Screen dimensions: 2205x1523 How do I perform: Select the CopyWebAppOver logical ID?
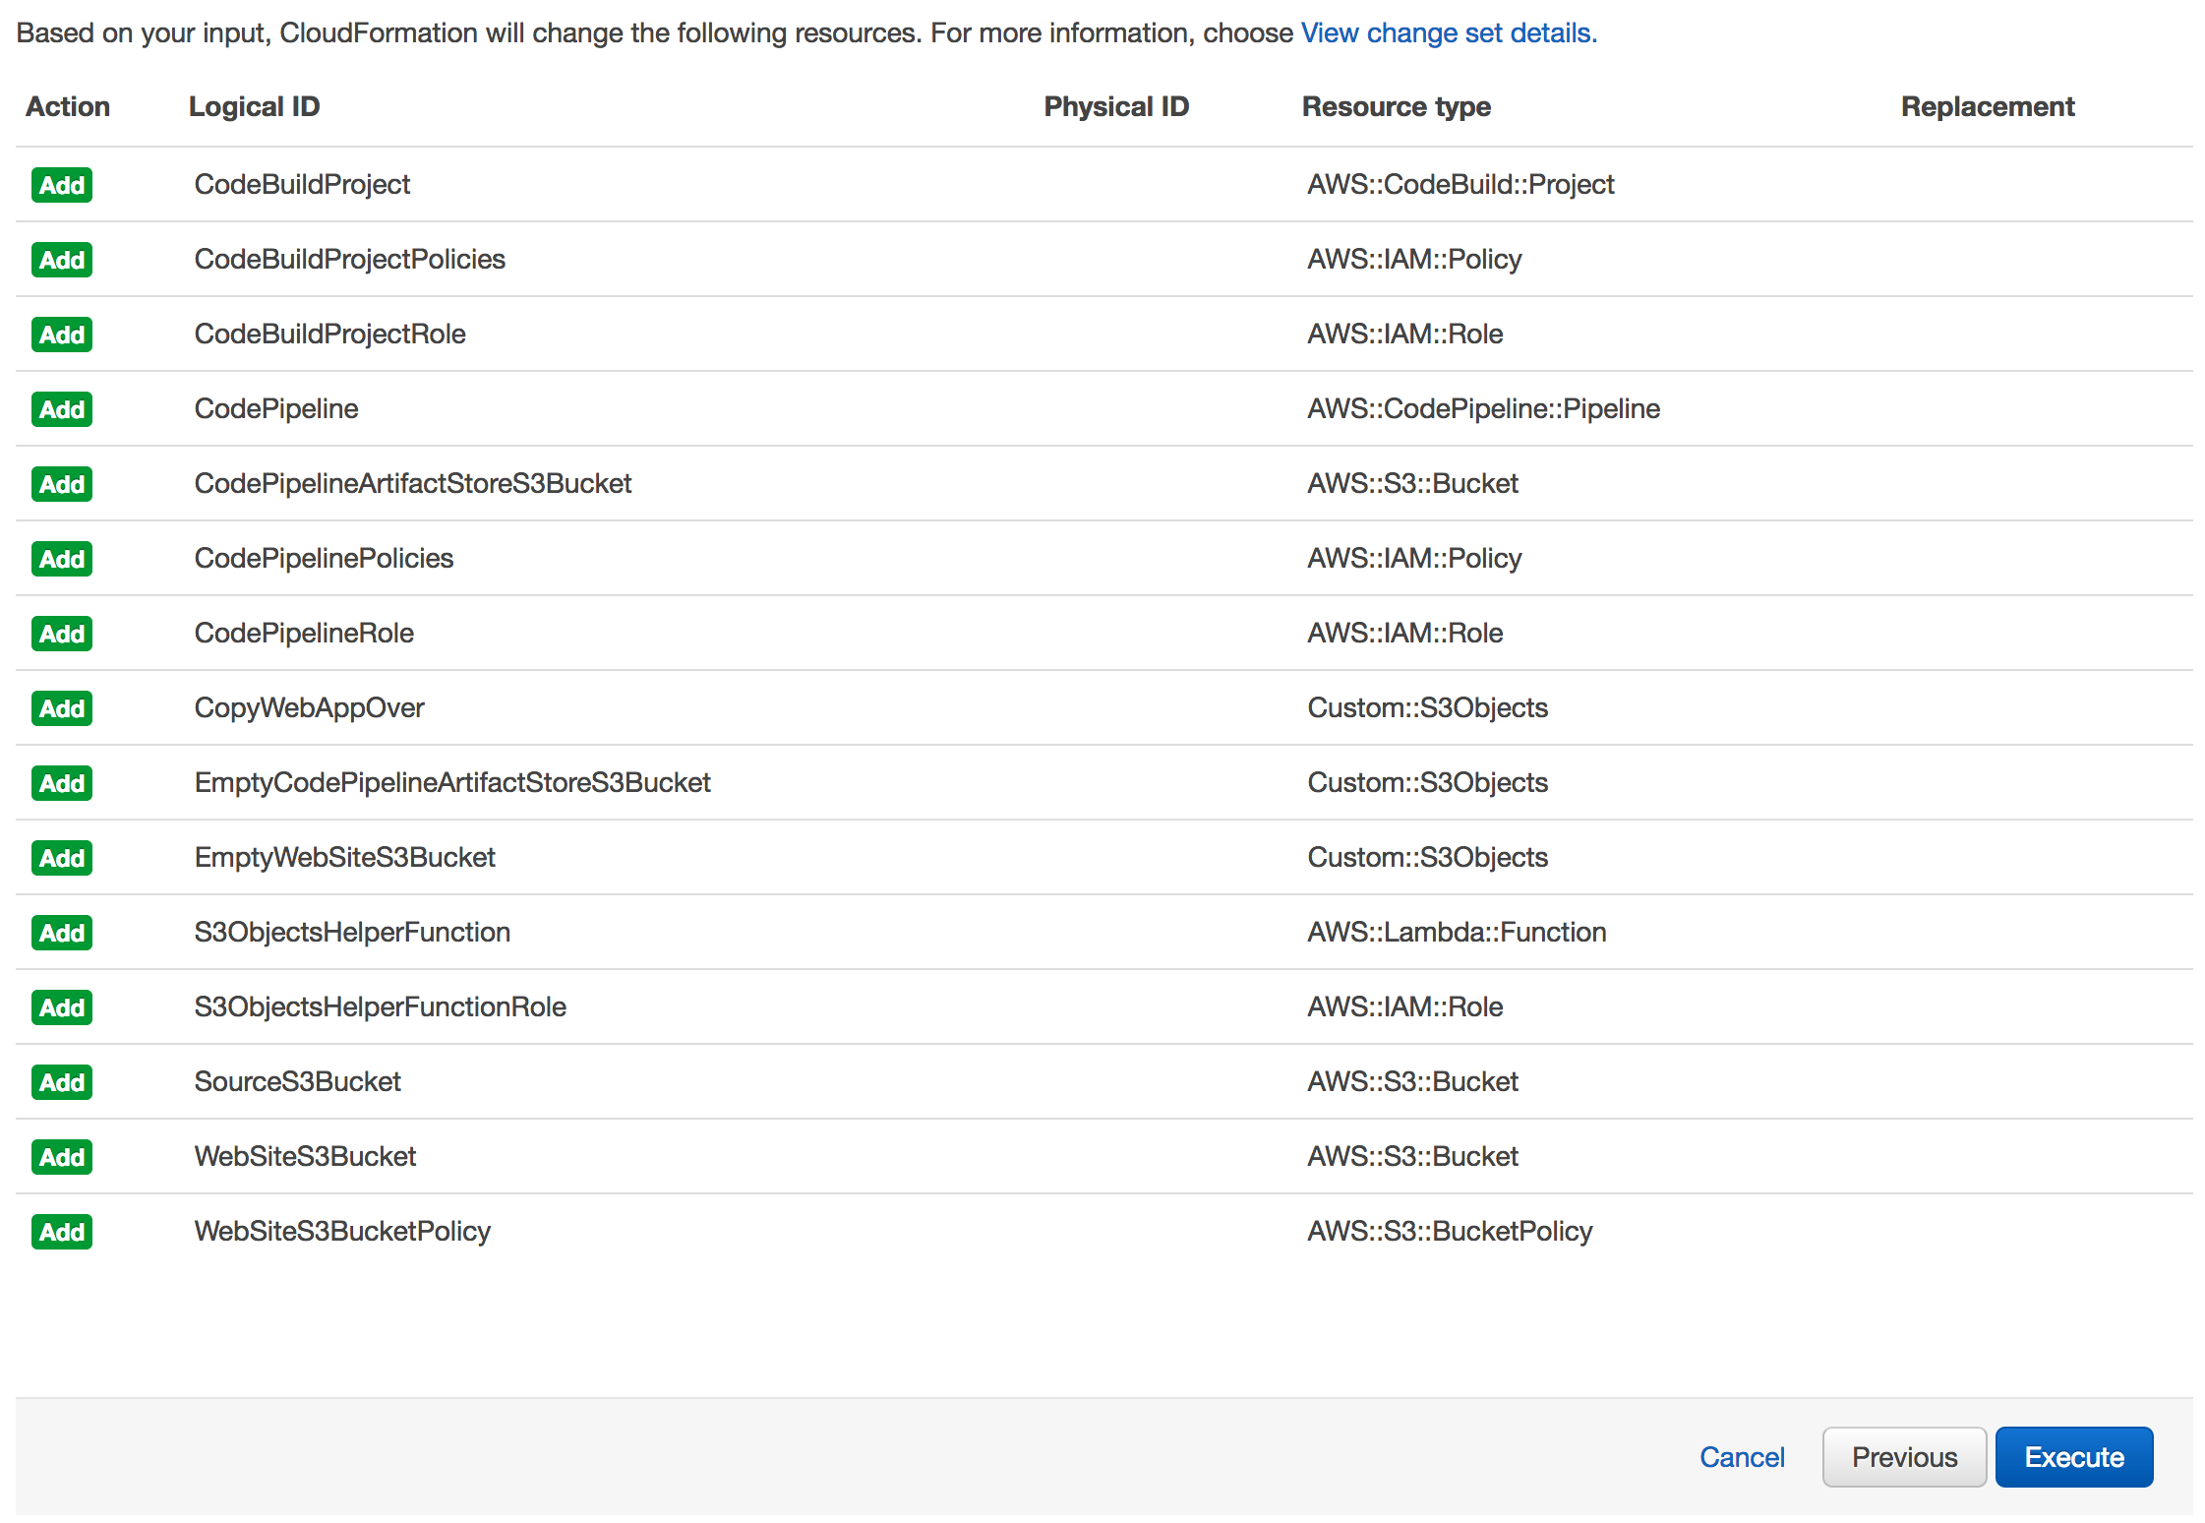pyautogui.click(x=309, y=708)
